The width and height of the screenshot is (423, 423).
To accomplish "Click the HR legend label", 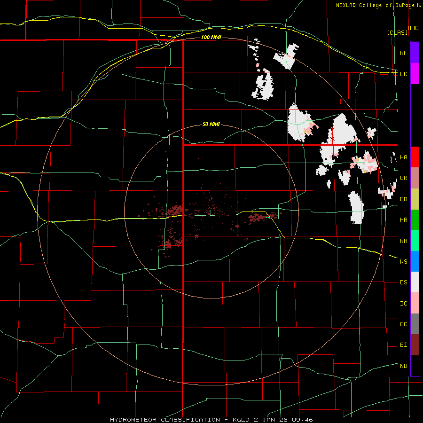I will pyautogui.click(x=403, y=220).
